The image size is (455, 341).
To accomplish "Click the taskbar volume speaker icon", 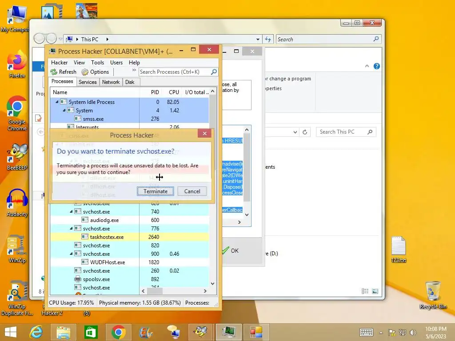I will (413, 332).
